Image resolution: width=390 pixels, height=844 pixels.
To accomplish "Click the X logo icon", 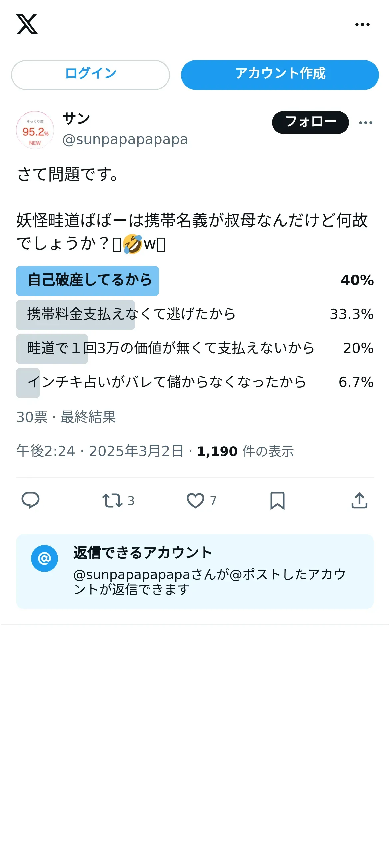I will pos(27,24).
